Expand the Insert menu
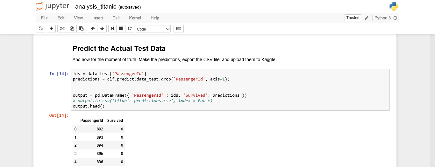Image resolution: width=435 pixels, height=167 pixels. point(98,18)
